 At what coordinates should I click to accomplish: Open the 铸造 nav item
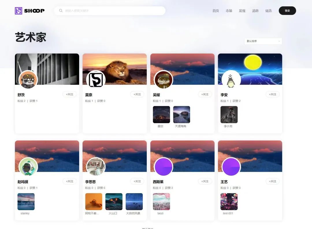tap(268, 11)
